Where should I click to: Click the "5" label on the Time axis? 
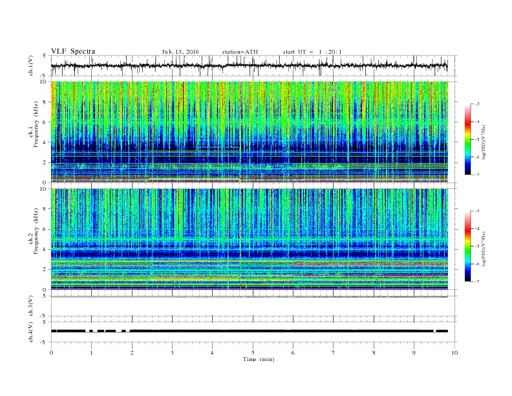[253, 353]
